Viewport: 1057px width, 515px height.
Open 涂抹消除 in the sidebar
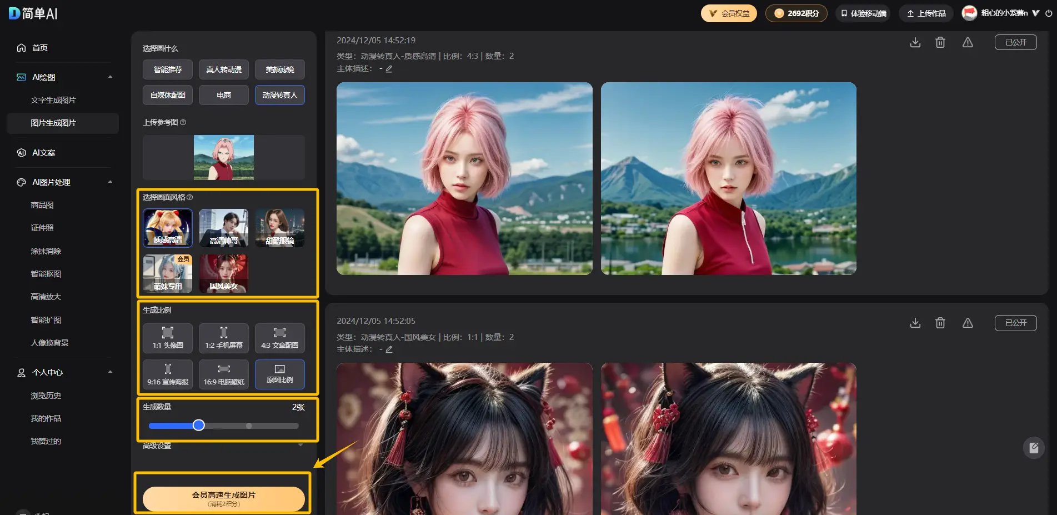(x=46, y=251)
